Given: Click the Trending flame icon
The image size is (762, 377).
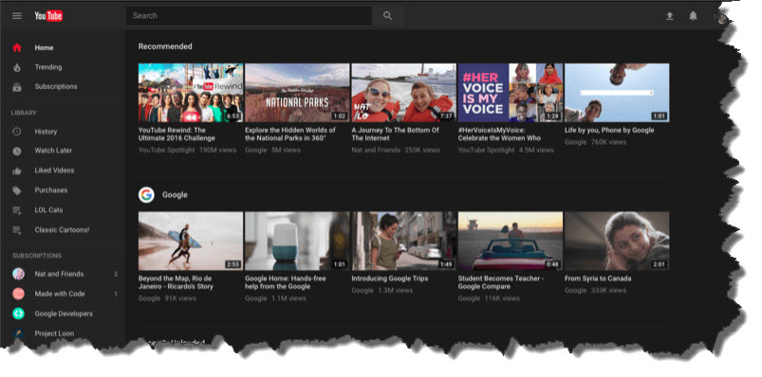Looking at the screenshot, I should point(17,67).
